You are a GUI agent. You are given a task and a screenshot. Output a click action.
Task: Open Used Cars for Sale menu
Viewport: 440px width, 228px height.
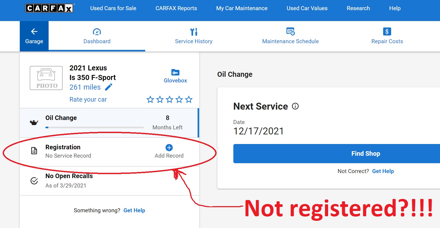(x=113, y=8)
